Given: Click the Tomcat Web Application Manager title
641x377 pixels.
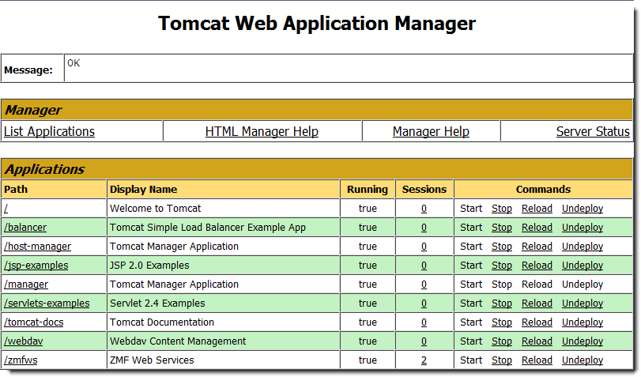Looking at the screenshot, I should [317, 23].
